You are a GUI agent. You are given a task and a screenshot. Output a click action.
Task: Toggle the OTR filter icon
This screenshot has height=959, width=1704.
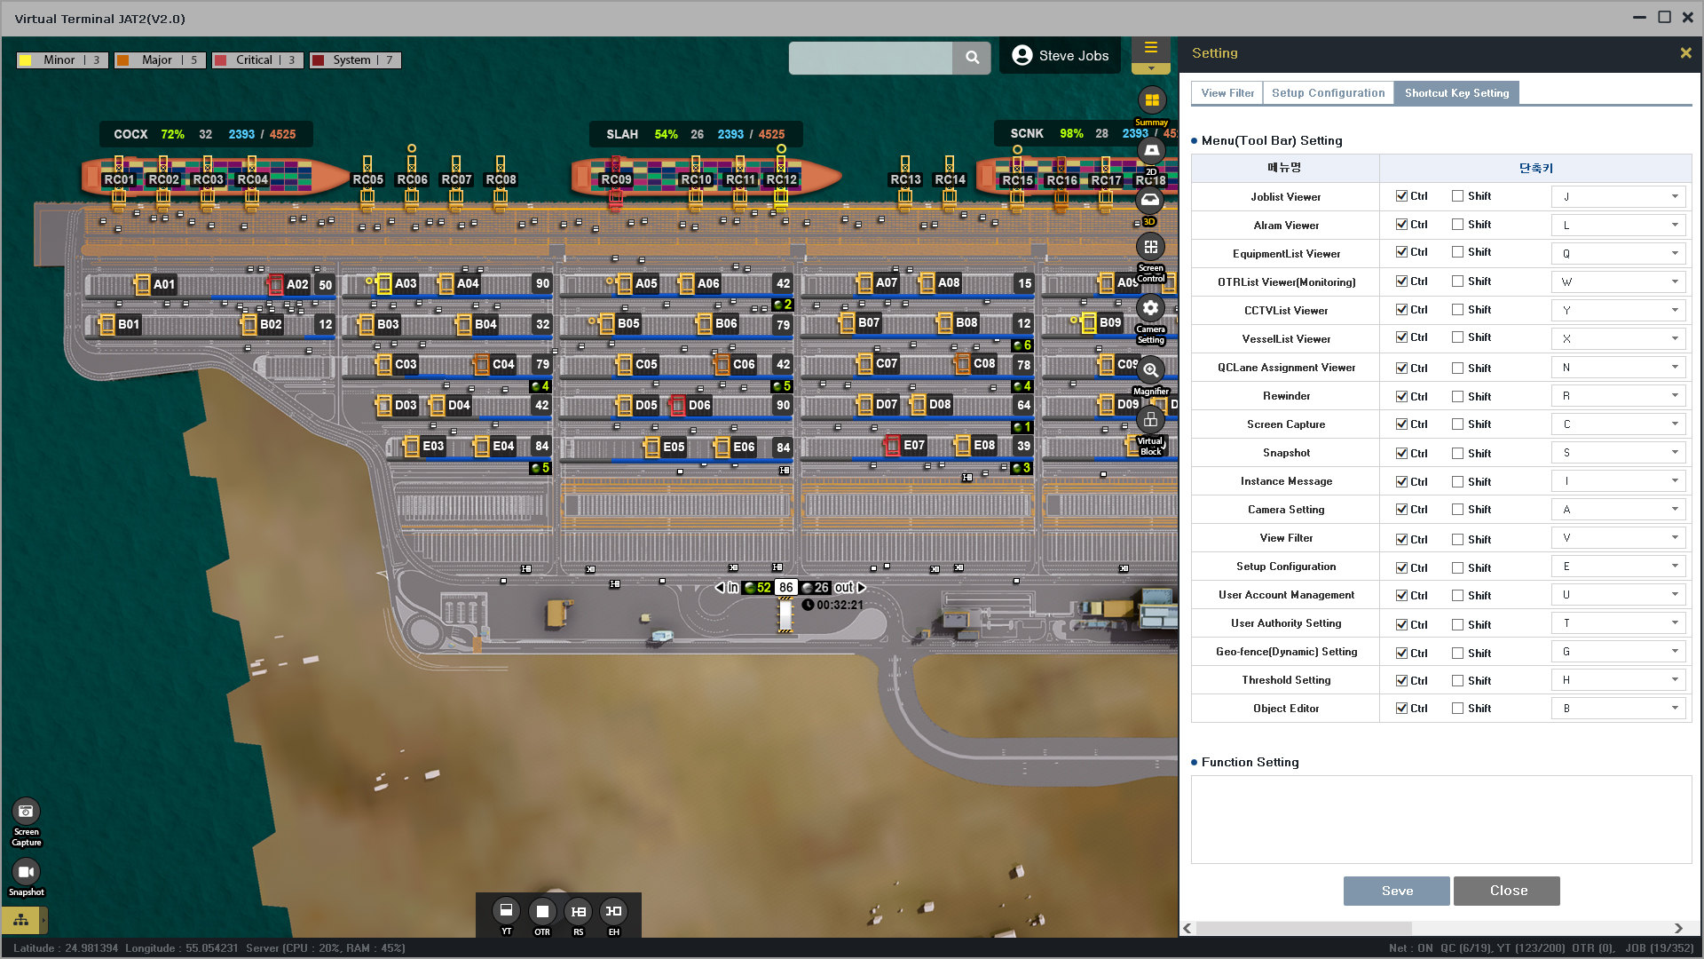(542, 911)
